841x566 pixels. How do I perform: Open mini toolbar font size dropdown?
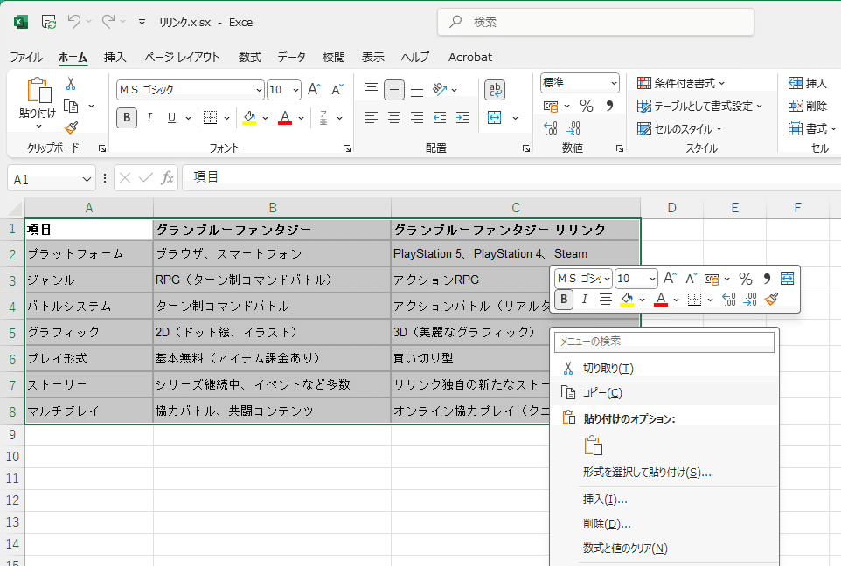pyautogui.click(x=652, y=278)
